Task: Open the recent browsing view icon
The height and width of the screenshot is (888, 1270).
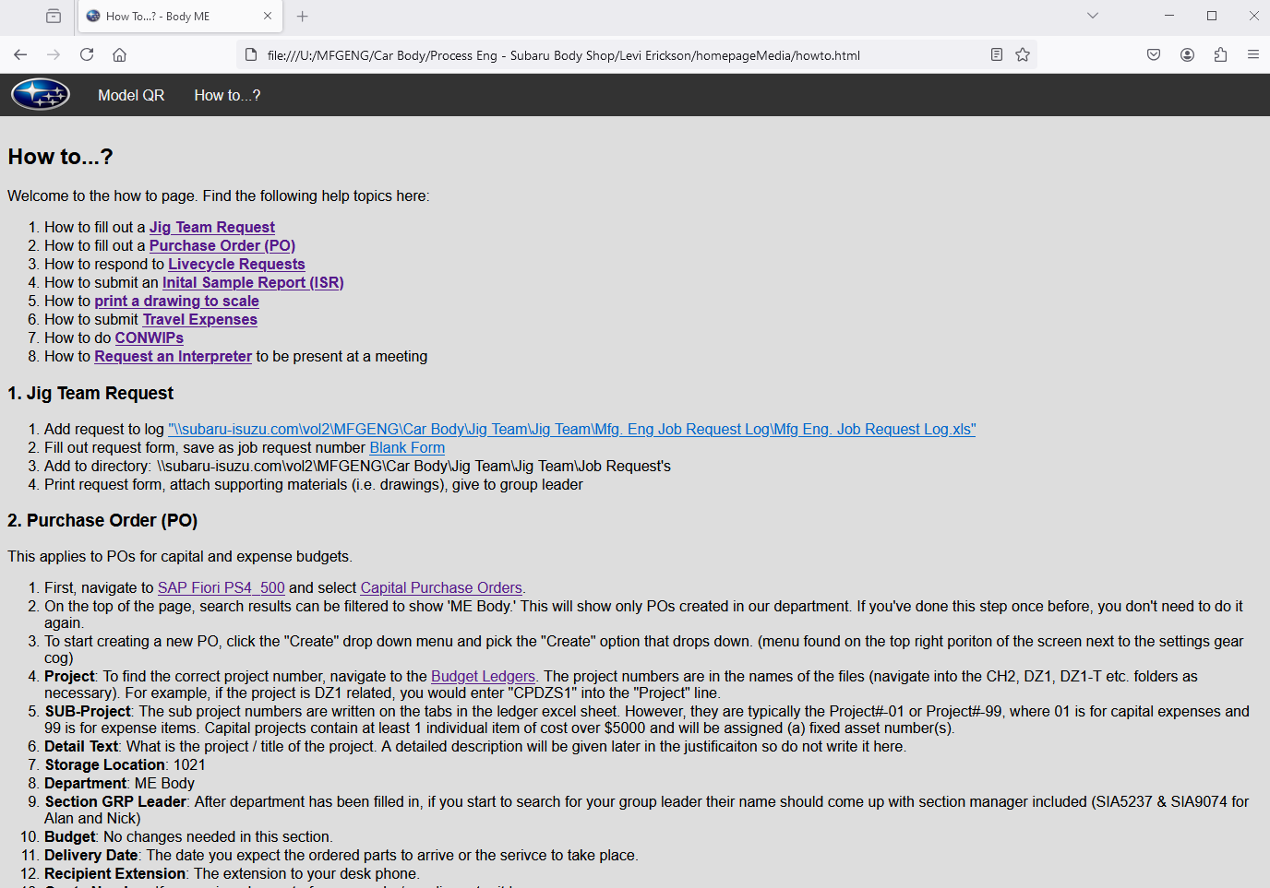Action: (54, 16)
